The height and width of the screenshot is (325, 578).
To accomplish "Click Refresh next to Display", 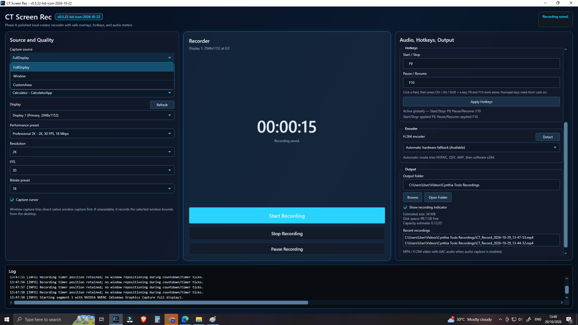I will pyautogui.click(x=162, y=105).
